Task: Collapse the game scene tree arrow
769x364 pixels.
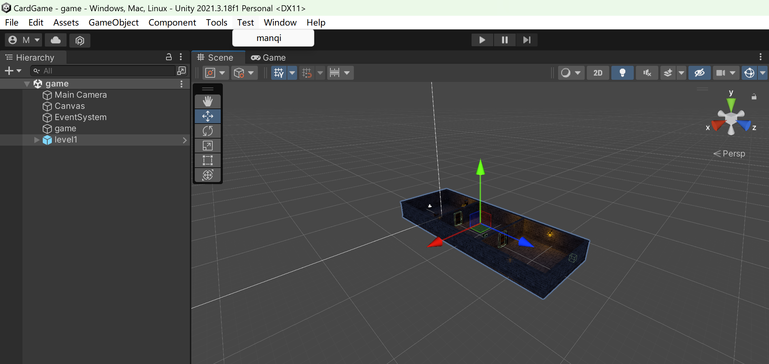Action: (x=27, y=84)
